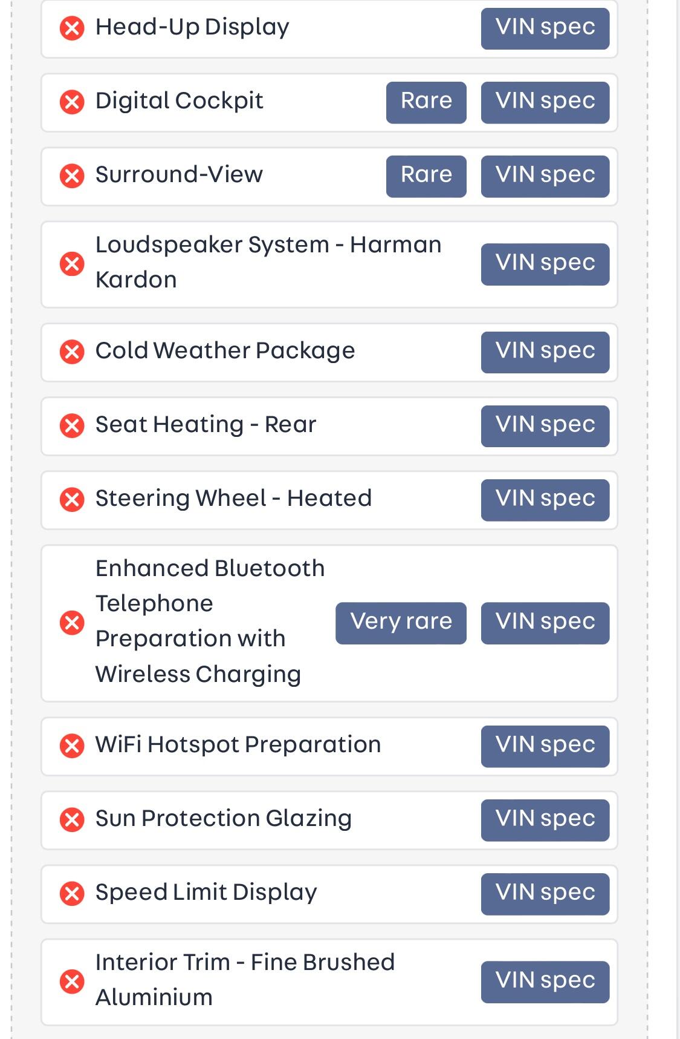
Task: Select the red X icon for Surround-View
Action: 72,175
